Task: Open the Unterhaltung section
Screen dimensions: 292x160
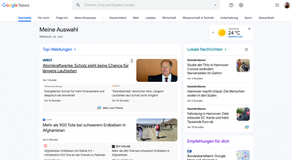Action: [x=229, y=18]
